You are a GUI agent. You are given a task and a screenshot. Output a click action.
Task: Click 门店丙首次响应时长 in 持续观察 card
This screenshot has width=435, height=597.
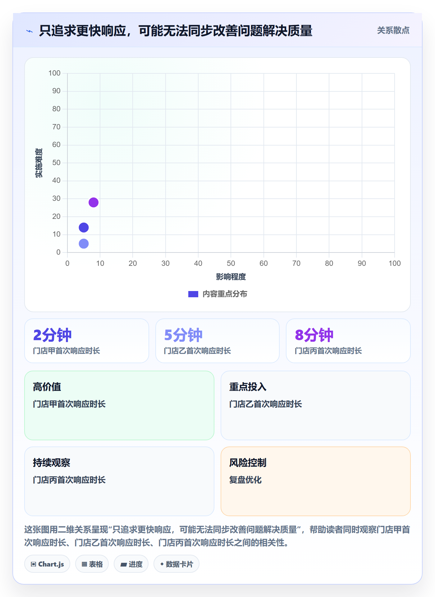[x=69, y=480]
